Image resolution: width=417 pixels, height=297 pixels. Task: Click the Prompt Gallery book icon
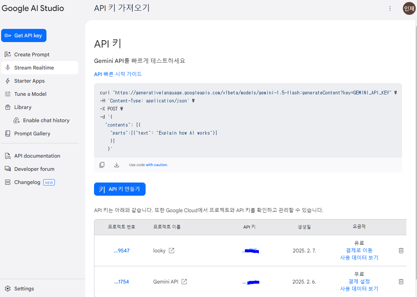click(x=8, y=134)
